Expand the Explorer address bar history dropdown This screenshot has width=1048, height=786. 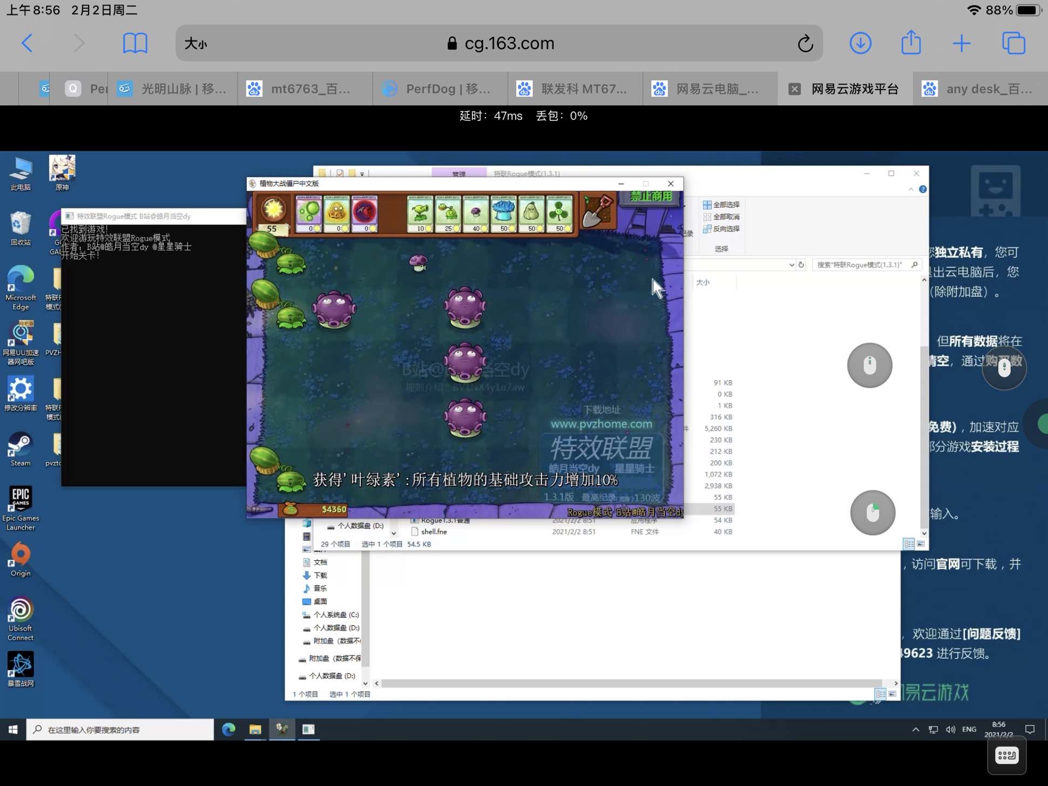(792, 265)
